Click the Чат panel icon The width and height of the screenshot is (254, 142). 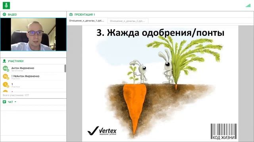[x=4, y=102]
